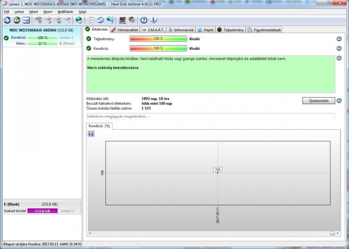349x249 pixels.
Task: Click help icon beside Kondíció row
Action: click(x=339, y=48)
